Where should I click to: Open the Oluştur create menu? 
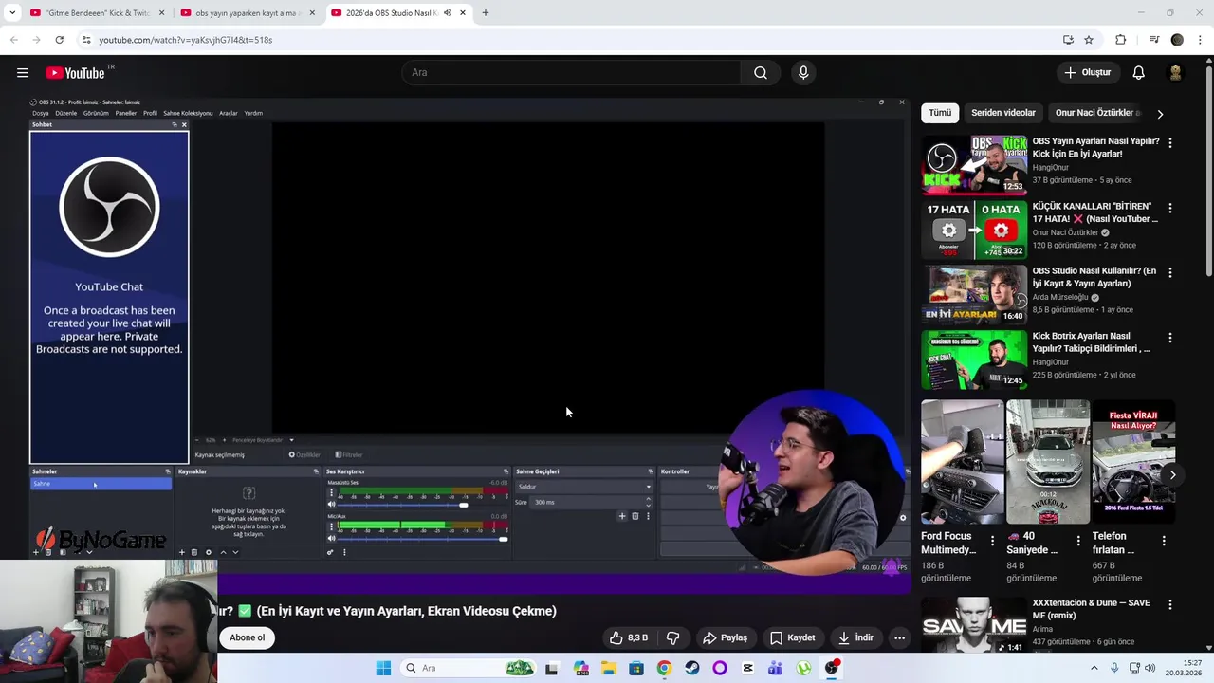coord(1087,73)
